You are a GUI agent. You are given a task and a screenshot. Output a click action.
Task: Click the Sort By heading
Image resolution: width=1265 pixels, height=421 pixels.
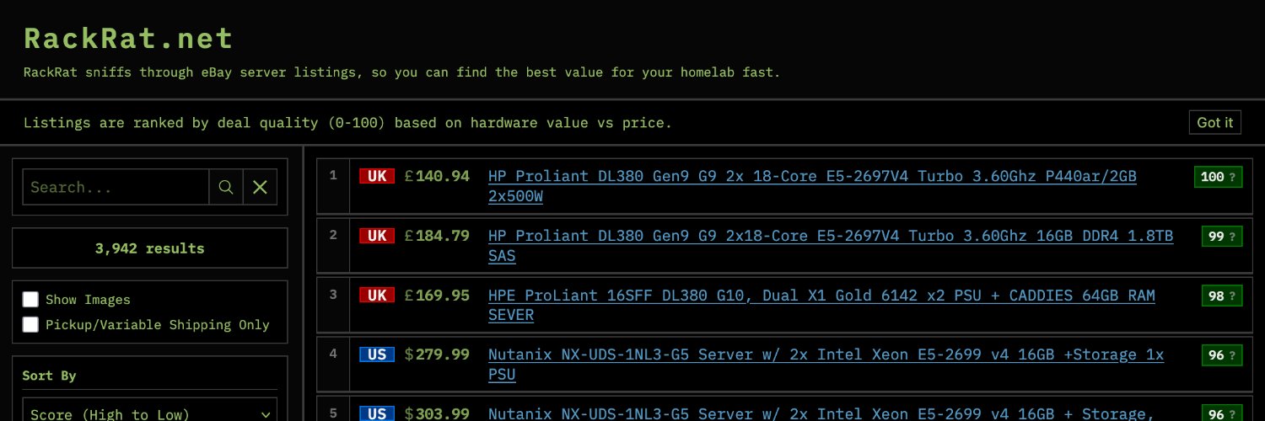coord(49,376)
